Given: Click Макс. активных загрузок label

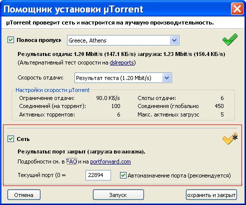Looking at the screenshot, I should click(168, 114).
